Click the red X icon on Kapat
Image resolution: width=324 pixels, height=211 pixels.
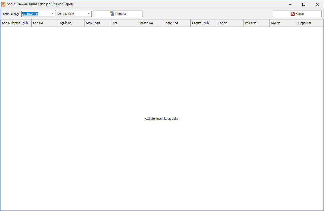coord(292,14)
